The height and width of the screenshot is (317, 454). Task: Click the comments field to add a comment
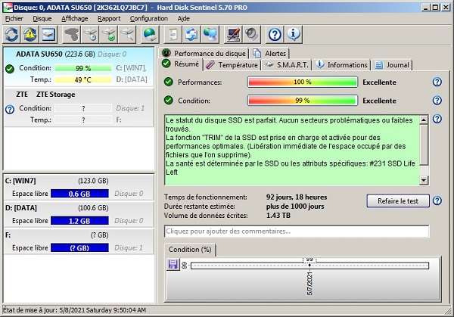[297, 232]
